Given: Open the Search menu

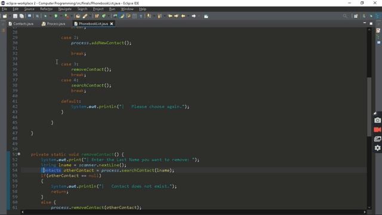Looking at the screenshot, I should point(82,9).
